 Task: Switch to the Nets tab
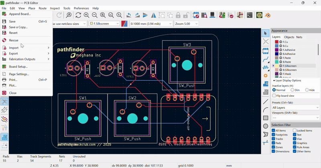[299, 37]
